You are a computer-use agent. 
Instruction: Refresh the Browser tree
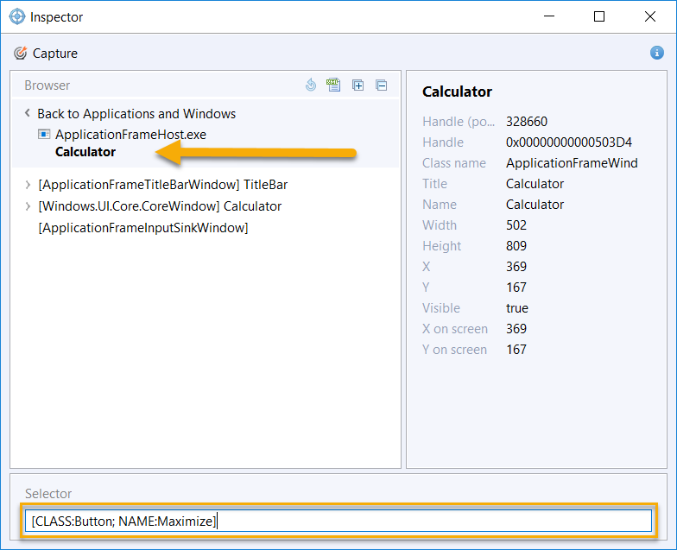pyautogui.click(x=311, y=85)
